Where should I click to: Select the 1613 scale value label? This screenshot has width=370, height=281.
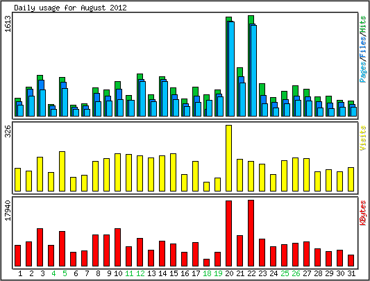[x=8, y=24]
